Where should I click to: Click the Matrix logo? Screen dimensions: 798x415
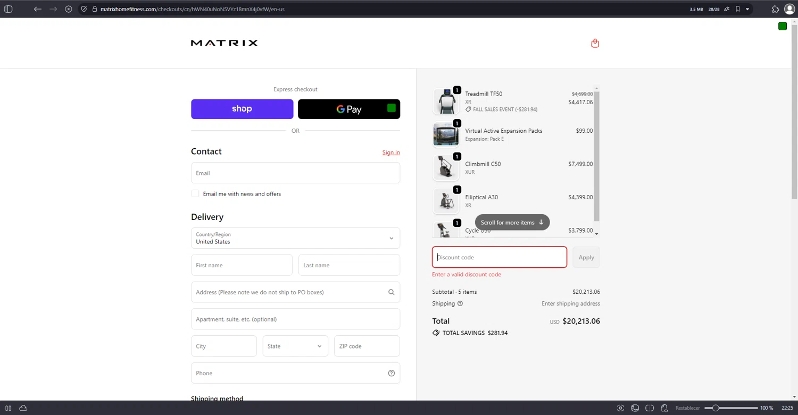224,43
